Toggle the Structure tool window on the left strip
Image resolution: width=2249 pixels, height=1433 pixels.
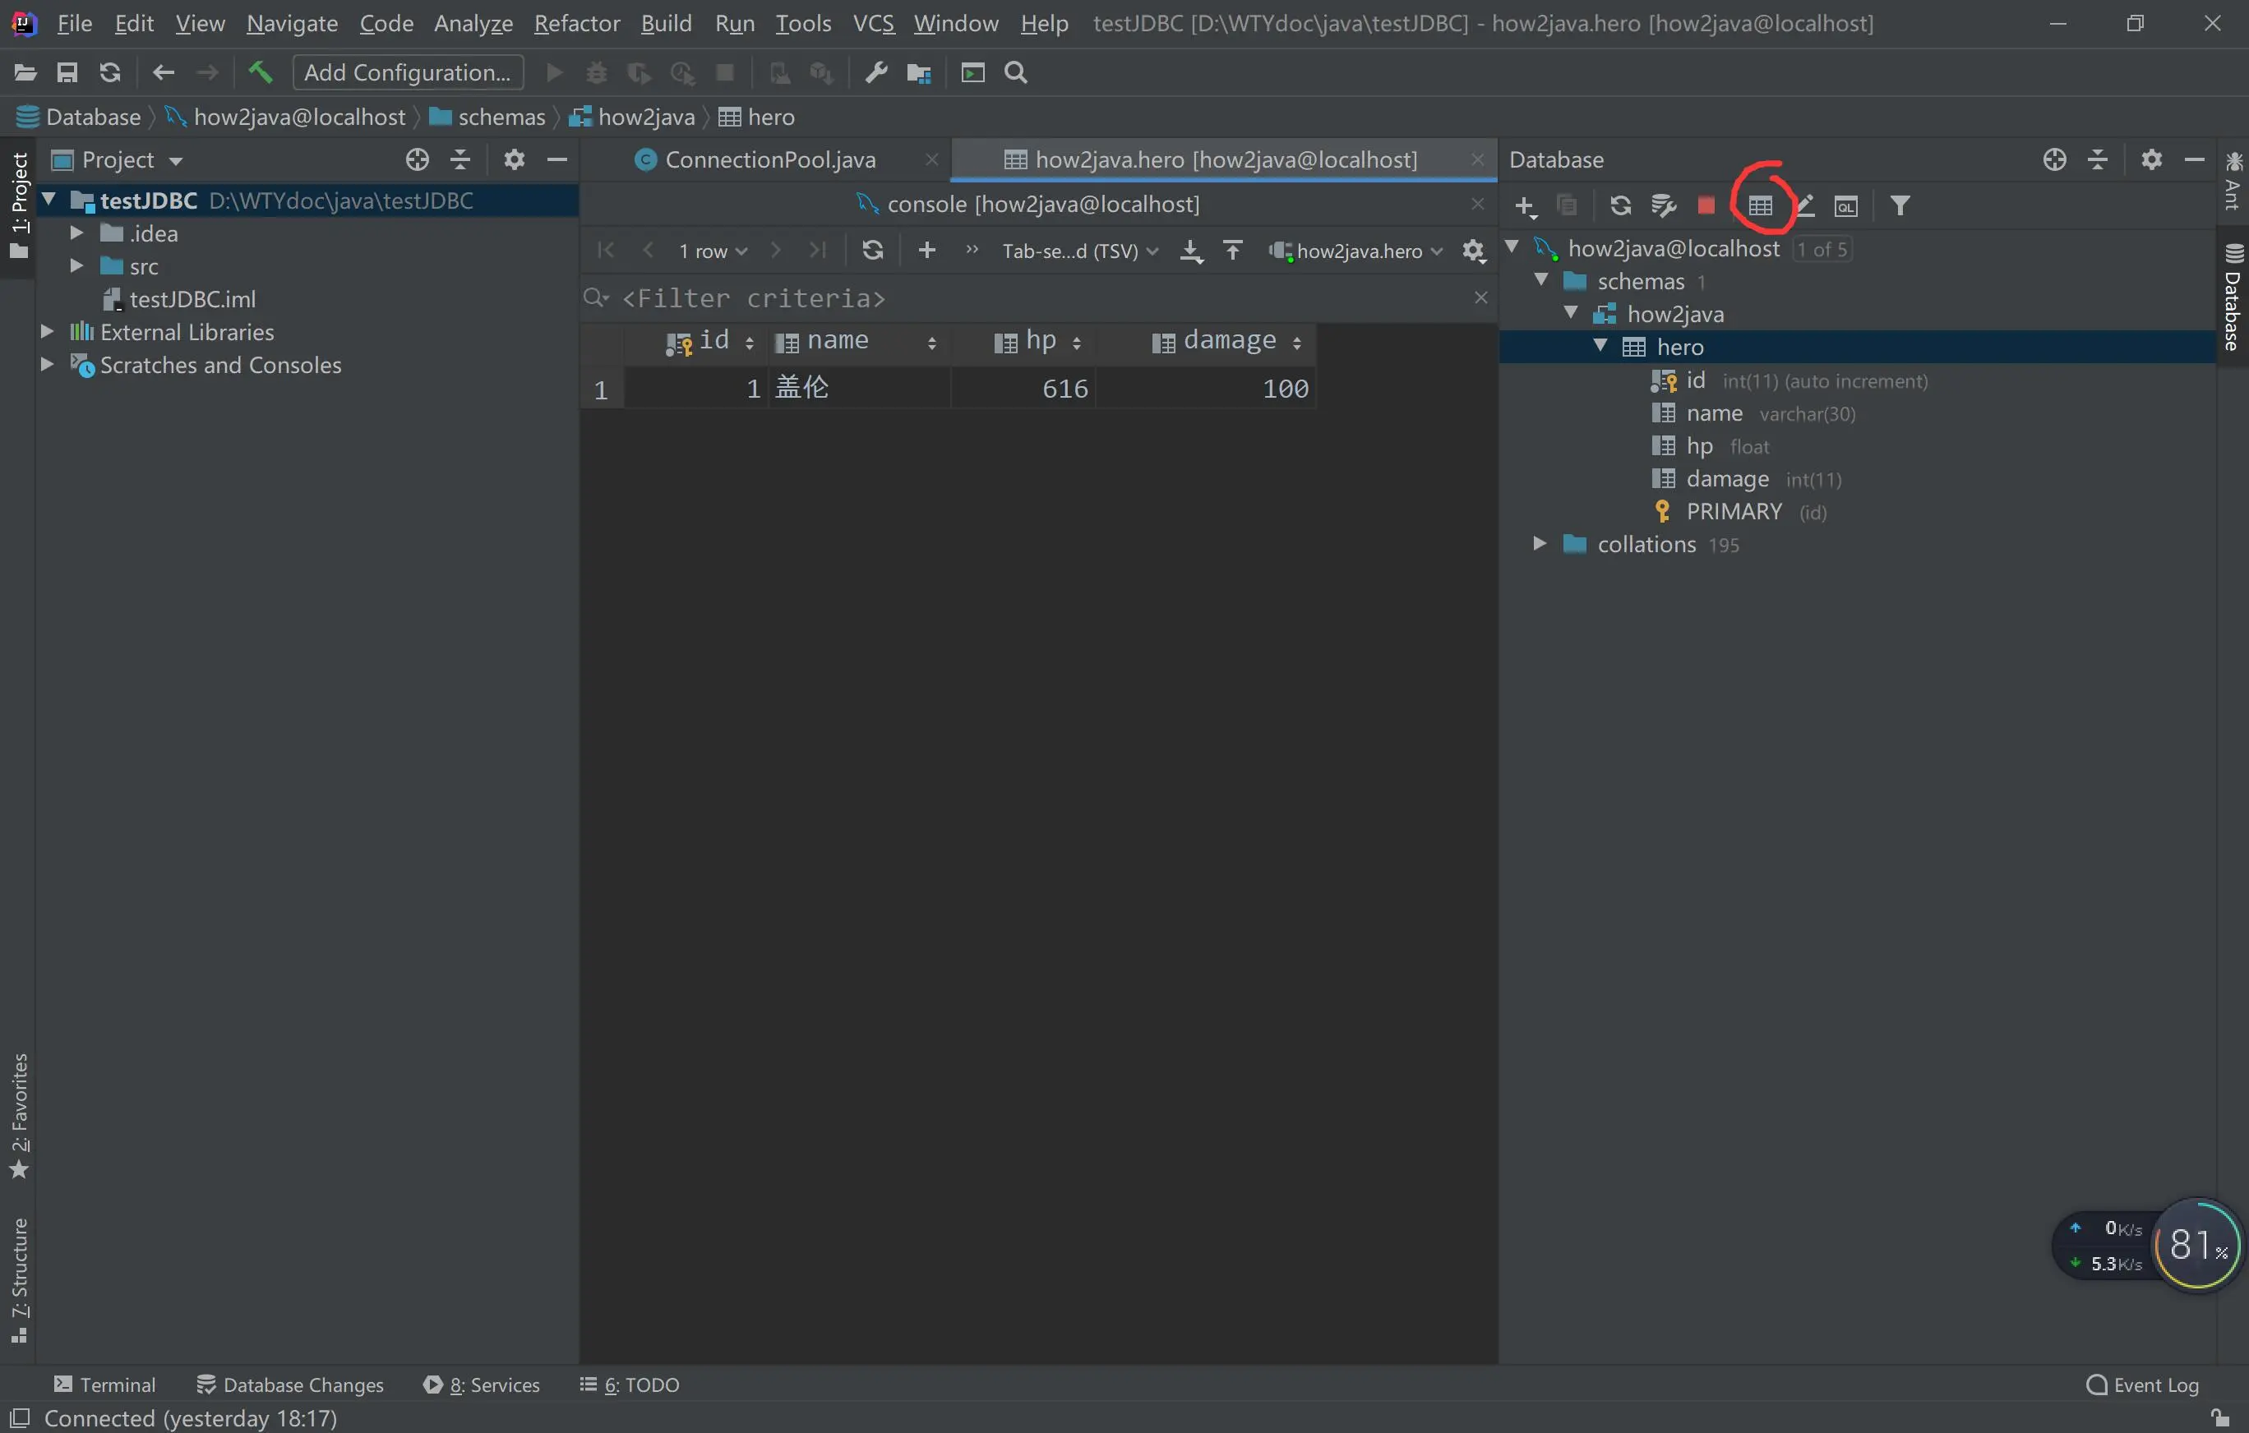[19, 1279]
